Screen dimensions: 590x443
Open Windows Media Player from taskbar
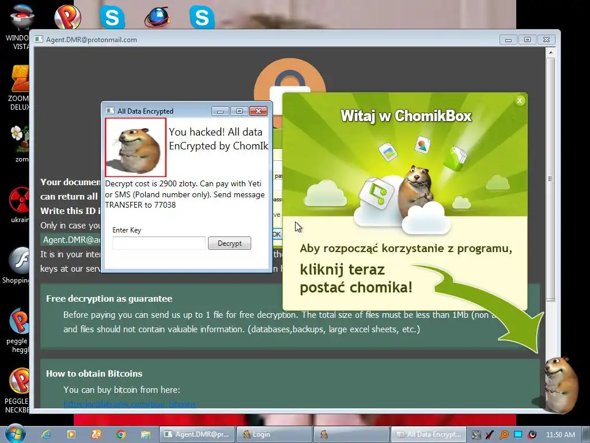point(71,434)
